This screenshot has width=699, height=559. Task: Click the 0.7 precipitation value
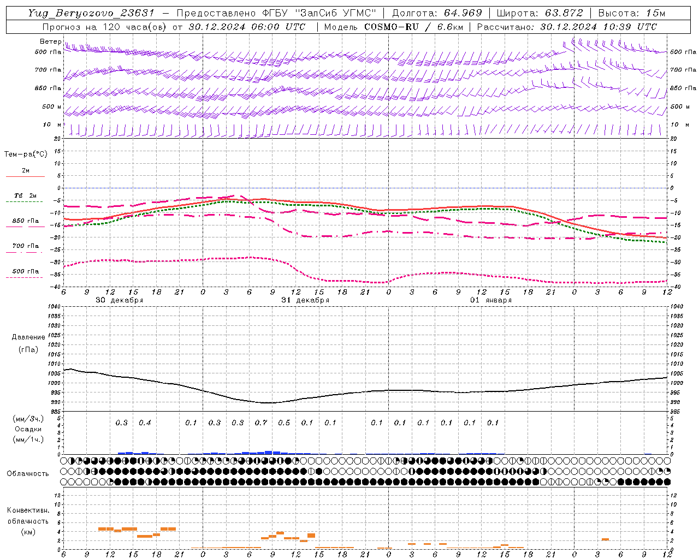click(261, 423)
